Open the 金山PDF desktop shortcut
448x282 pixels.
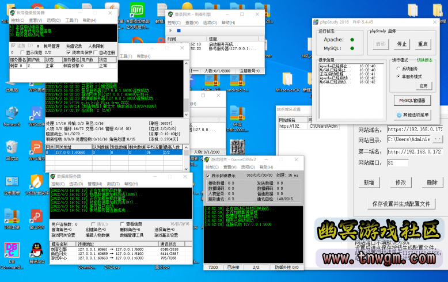(x=37, y=219)
